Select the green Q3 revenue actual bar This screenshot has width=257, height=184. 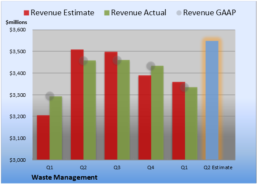pos(123,110)
